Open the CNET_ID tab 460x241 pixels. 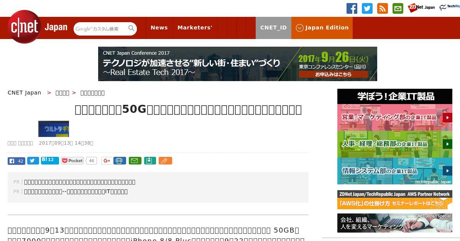pos(273,28)
